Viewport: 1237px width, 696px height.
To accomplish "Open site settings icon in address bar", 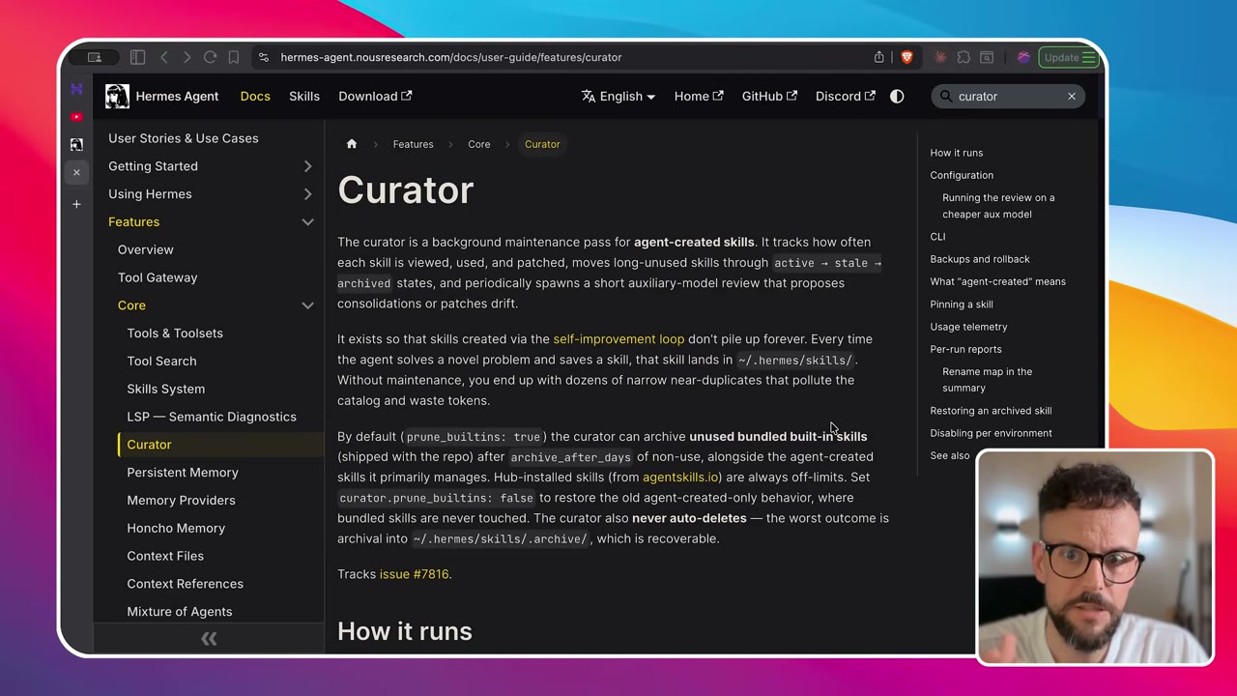I will pyautogui.click(x=263, y=57).
